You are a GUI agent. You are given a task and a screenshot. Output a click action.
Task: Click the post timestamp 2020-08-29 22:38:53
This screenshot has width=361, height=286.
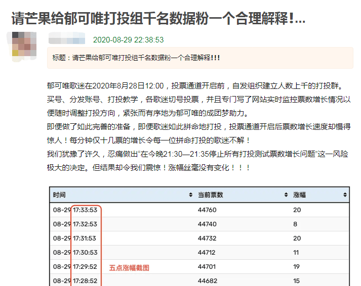point(128,40)
